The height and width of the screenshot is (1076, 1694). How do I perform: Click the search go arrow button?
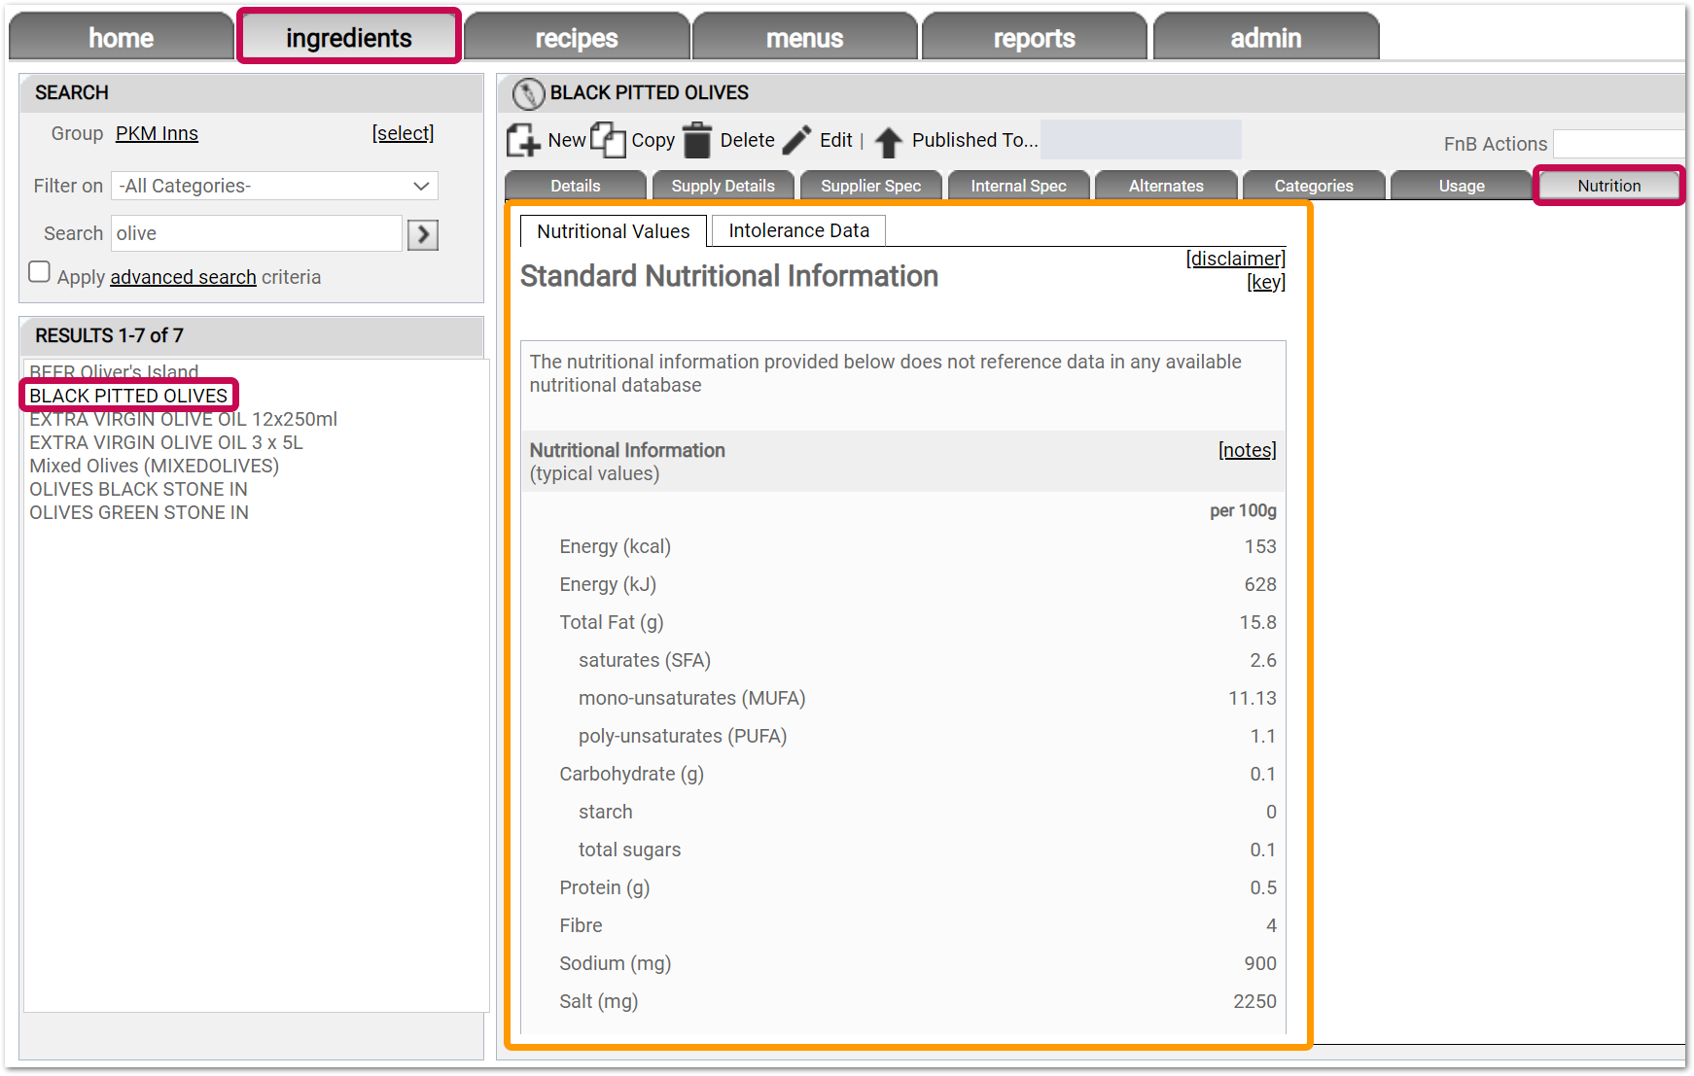coord(423,234)
